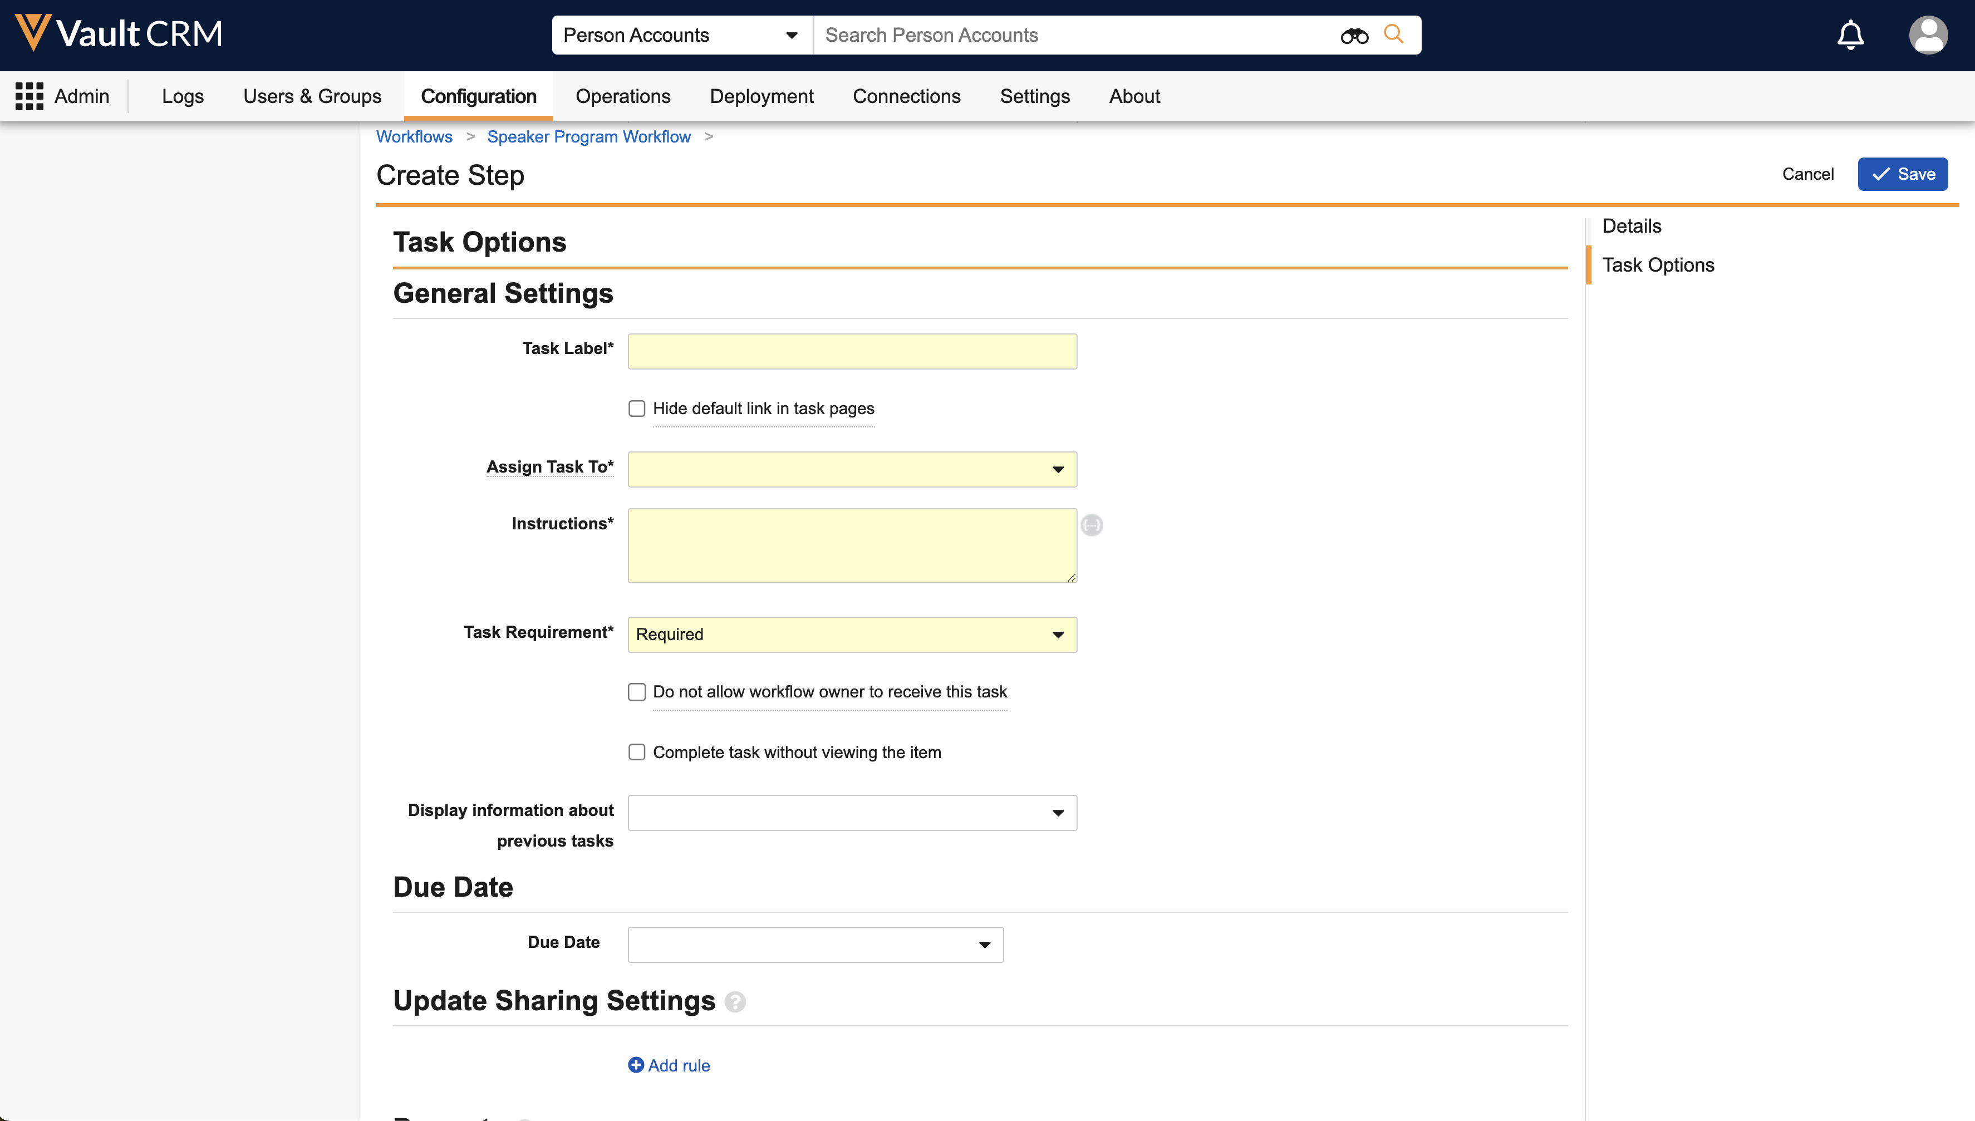Open the Users & Groups tab
The height and width of the screenshot is (1121, 1975).
tap(312, 96)
